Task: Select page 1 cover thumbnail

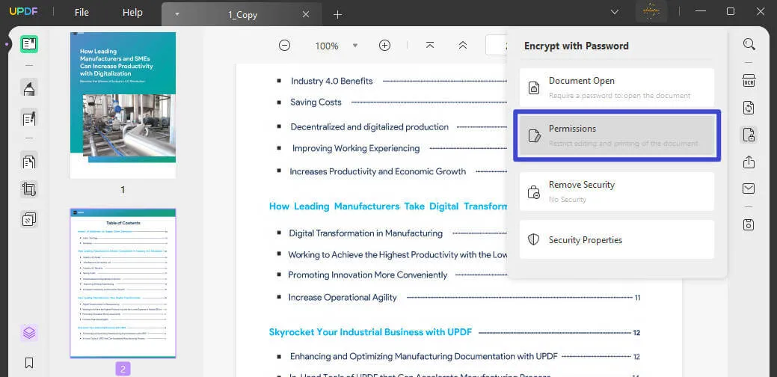Action: click(x=123, y=105)
